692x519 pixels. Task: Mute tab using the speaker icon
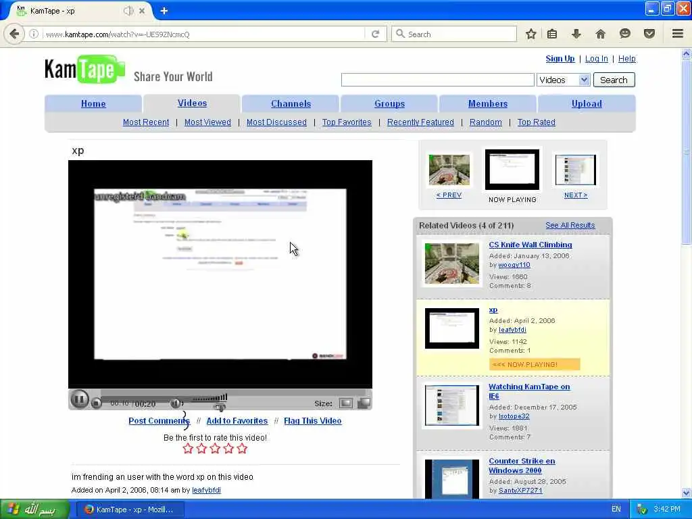[128, 11]
